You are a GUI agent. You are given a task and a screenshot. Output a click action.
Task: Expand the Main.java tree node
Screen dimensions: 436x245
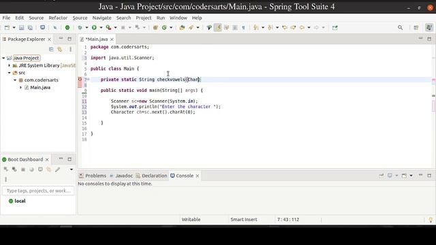tap(20, 88)
